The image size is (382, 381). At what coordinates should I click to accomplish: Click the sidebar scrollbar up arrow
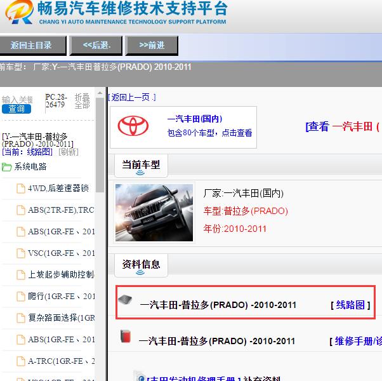point(100,93)
